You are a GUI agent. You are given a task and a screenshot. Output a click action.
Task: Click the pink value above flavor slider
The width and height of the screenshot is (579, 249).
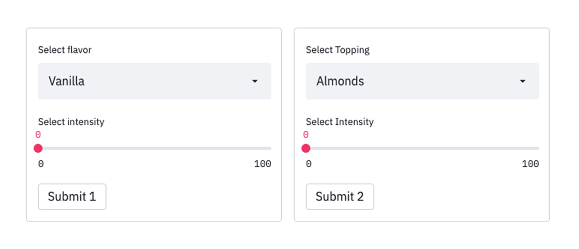38,135
